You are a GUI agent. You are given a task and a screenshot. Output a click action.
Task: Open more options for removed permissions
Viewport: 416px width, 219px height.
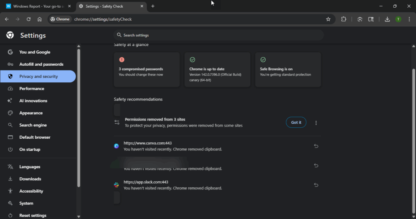click(x=316, y=122)
